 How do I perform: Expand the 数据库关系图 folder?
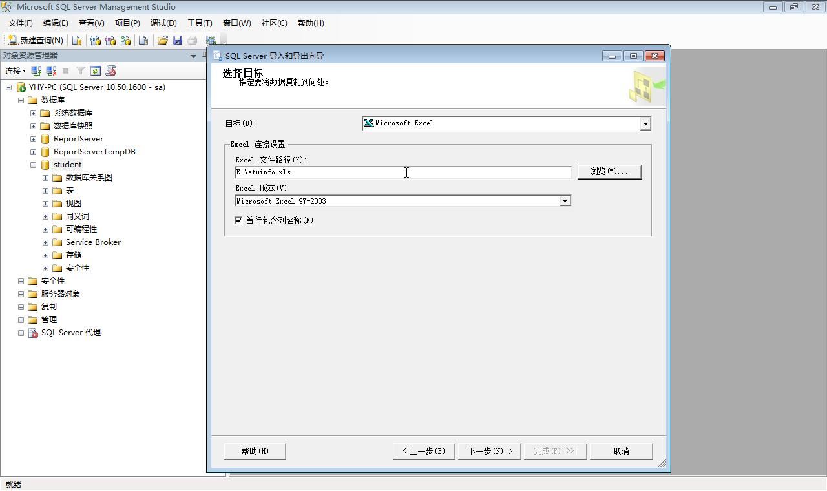coord(45,178)
